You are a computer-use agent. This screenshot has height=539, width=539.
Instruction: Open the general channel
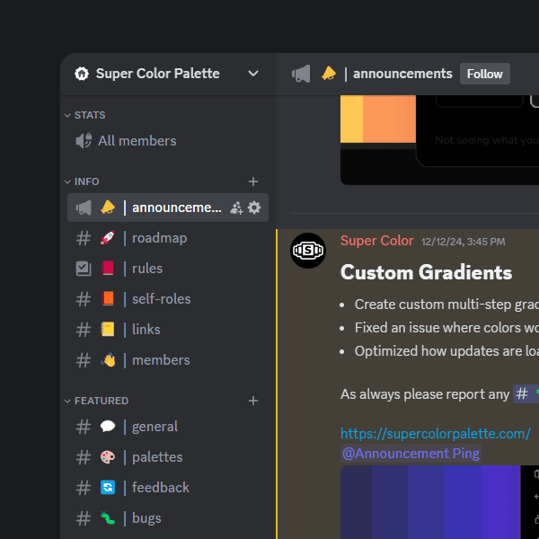point(168,427)
